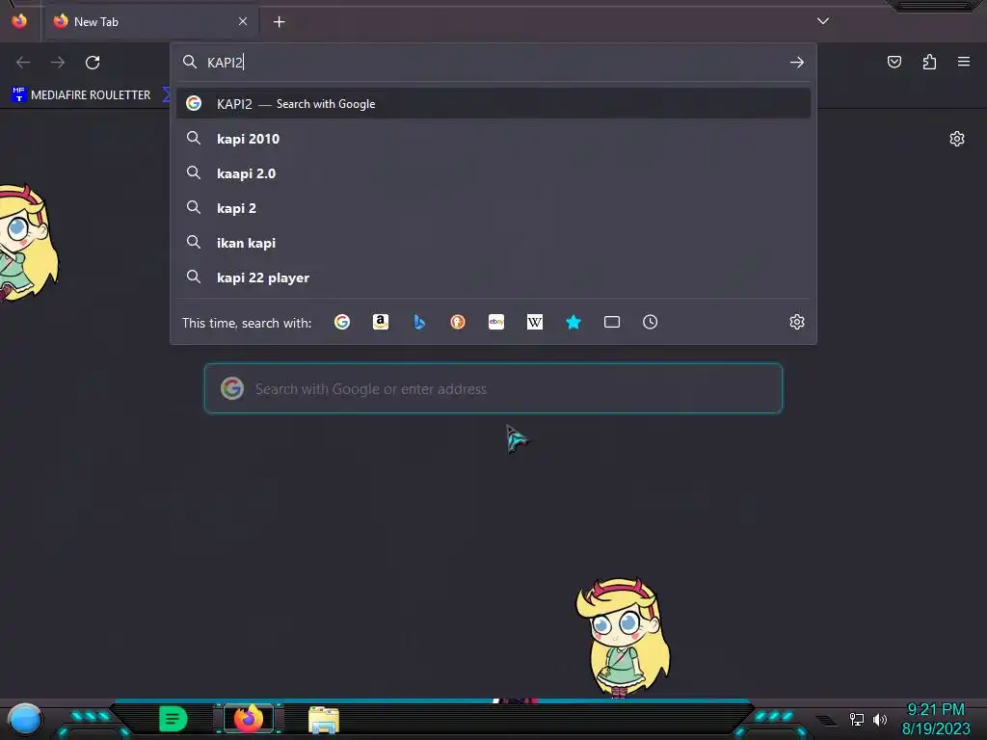This screenshot has width=987, height=740.
Task: Focus the Search with Google page field
Action: [x=493, y=388]
